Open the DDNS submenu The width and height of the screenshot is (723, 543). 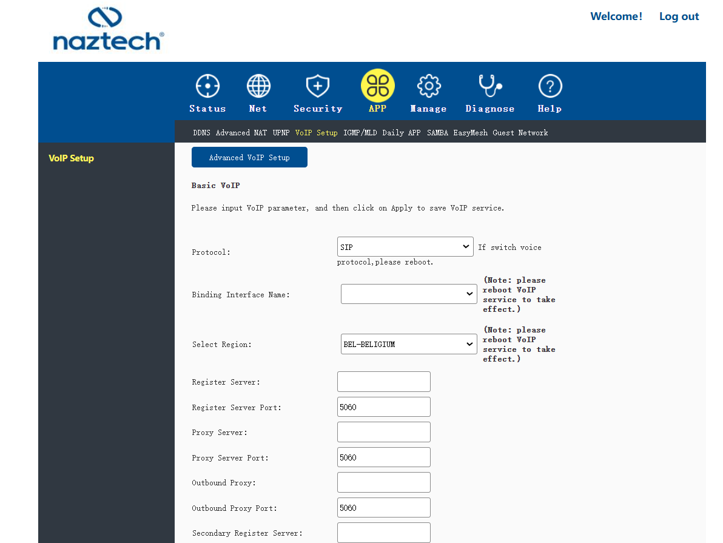point(201,133)
